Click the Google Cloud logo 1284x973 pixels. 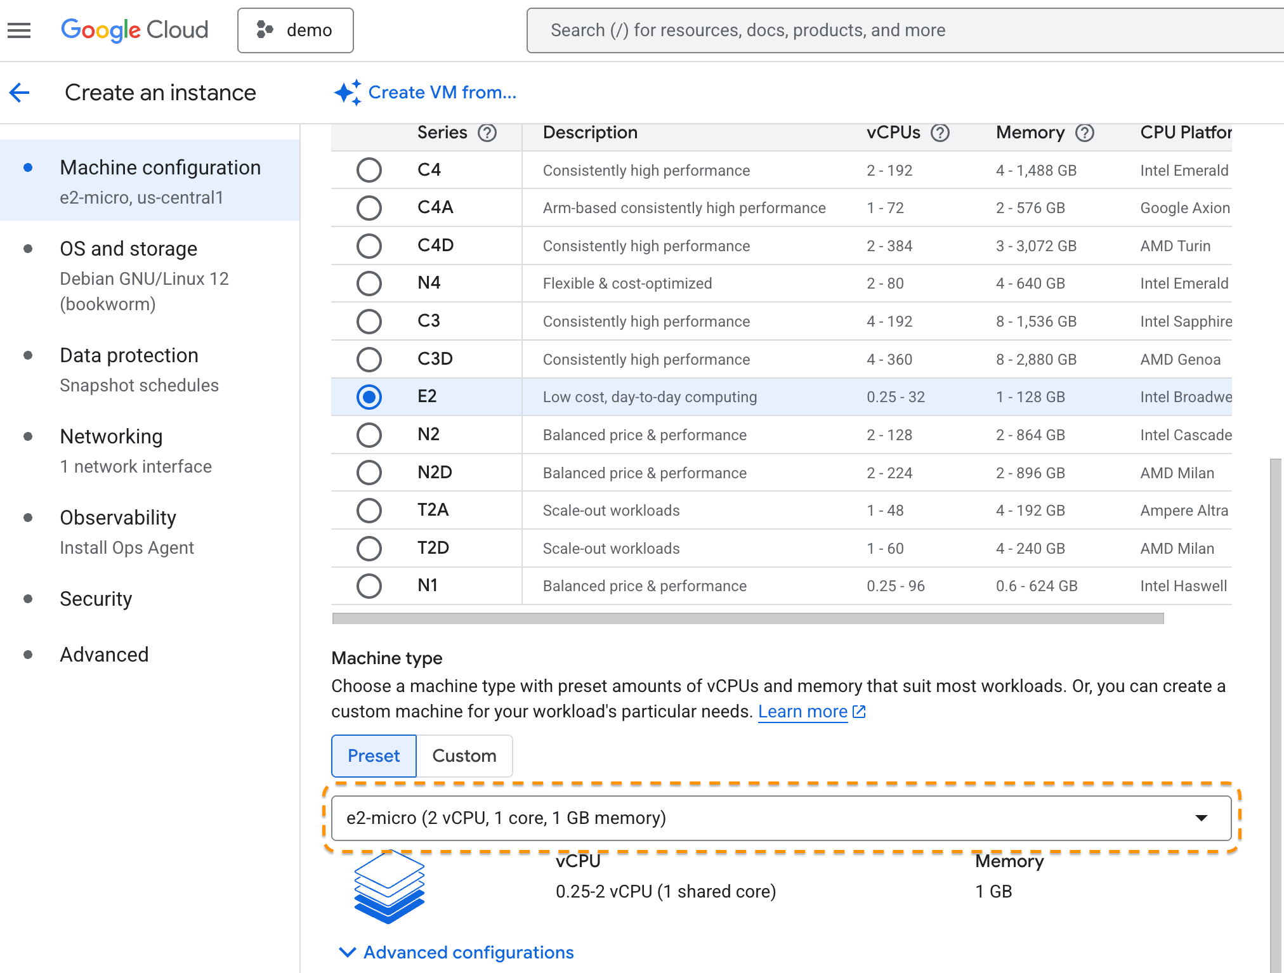click(134, 30)
